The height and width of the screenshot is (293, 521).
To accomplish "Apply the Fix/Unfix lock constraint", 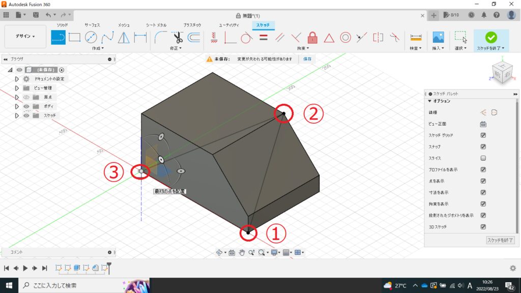I will coord(312,38).
